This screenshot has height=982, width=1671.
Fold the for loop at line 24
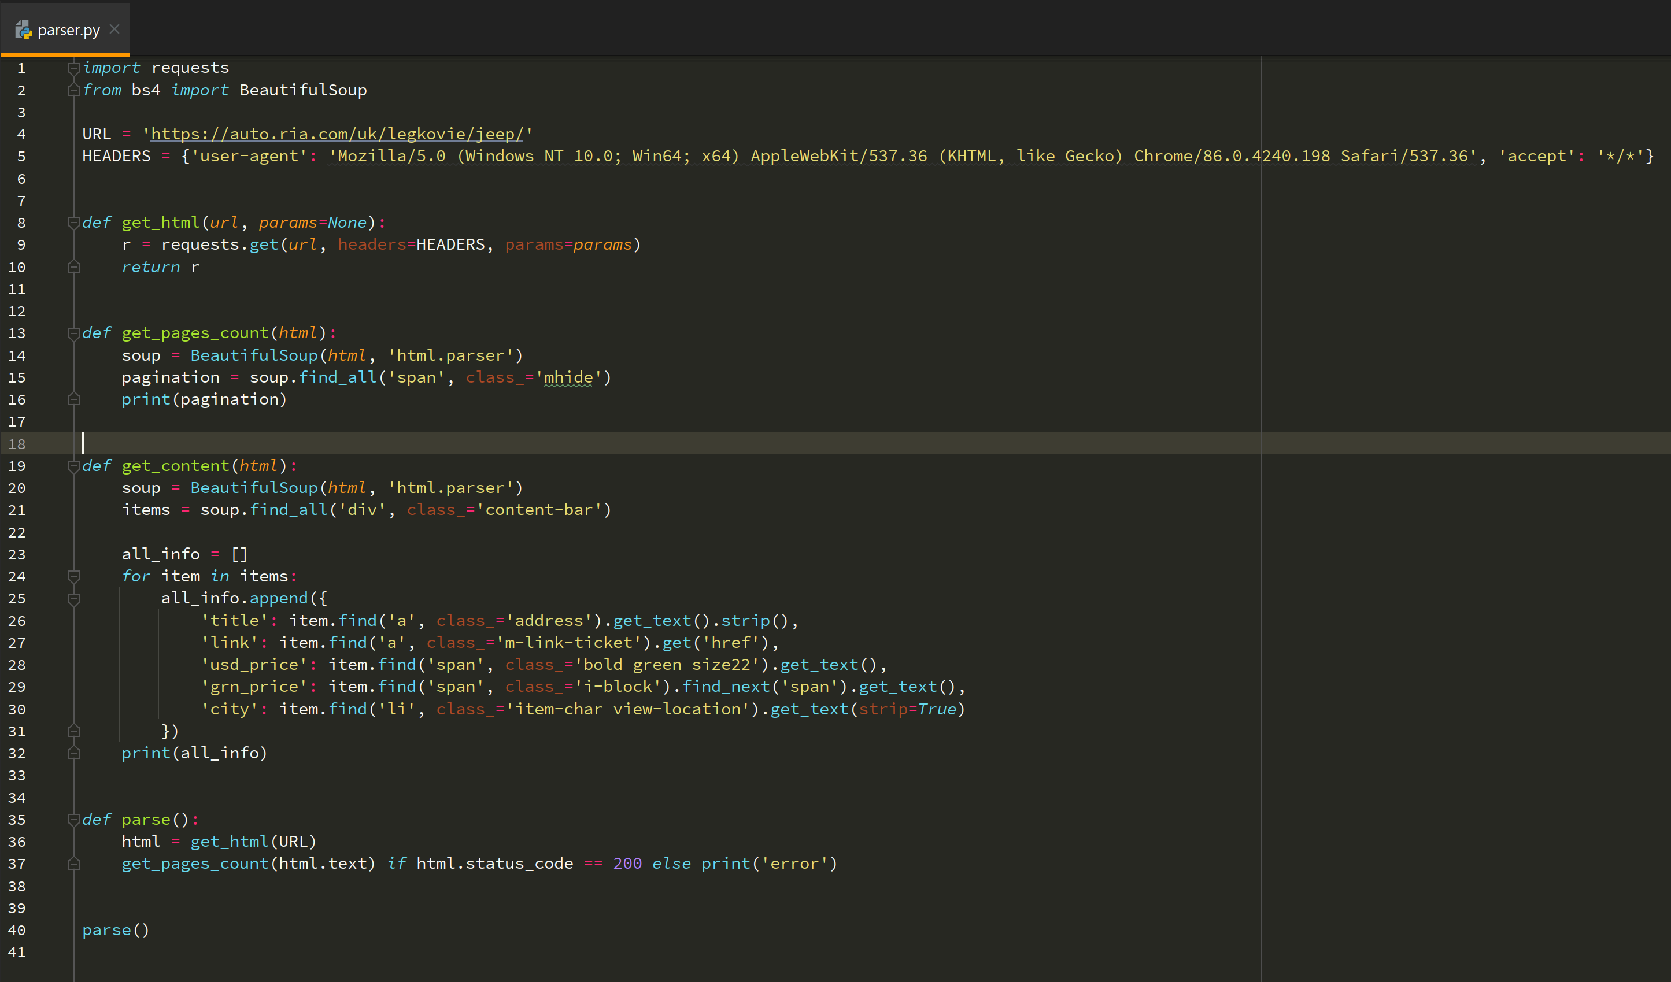pos(73,576)
